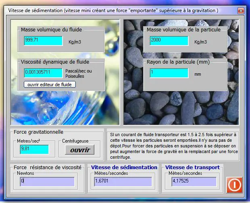The image size is (250, 203).
Task: Click the red power exit icon
Action: tap(234, 184)
